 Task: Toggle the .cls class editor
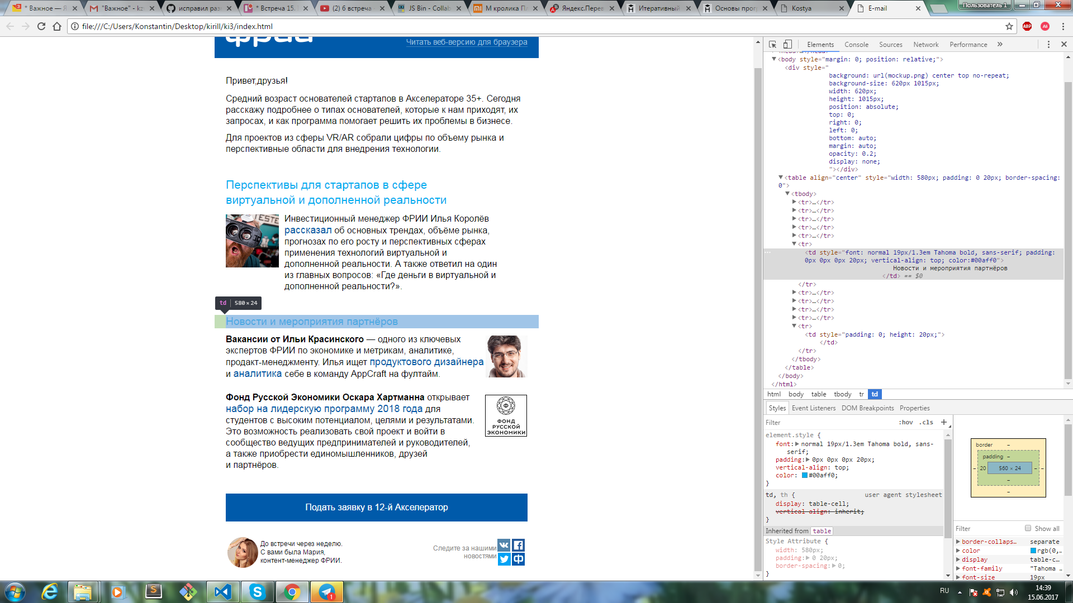point(926,423)
